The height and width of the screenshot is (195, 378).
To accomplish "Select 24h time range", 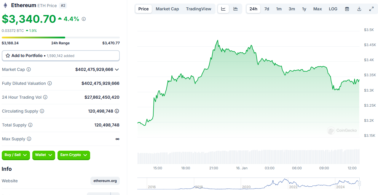I will (x=253, y=9).
